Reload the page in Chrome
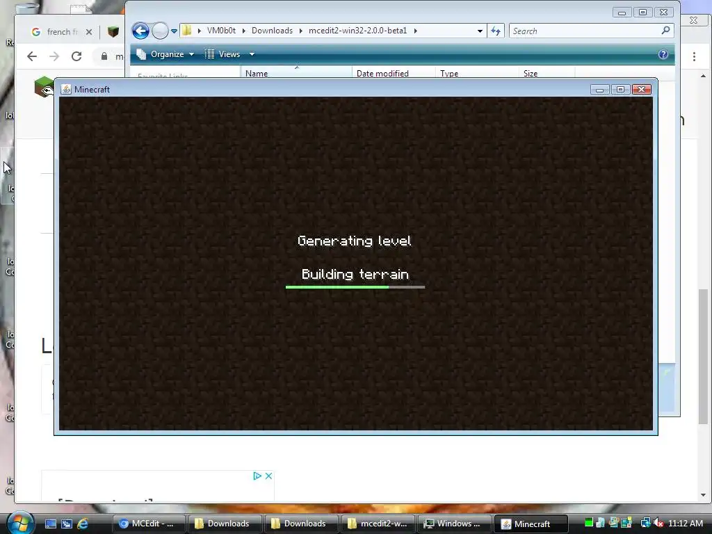The width and height of the screenshot is (712, 534). click(x=76, y=56)
